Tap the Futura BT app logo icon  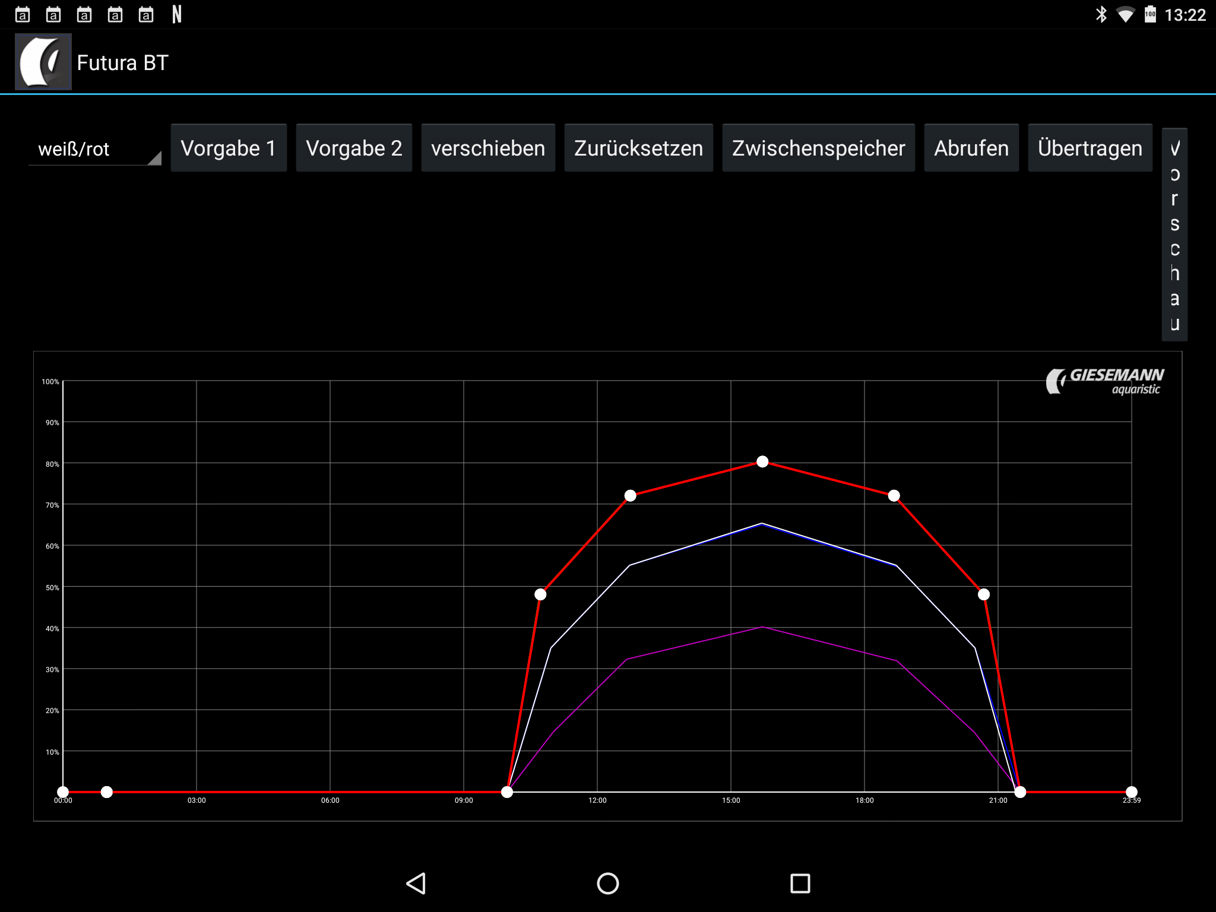(43, 62)
